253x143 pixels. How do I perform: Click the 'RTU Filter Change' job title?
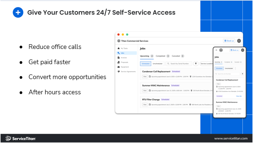coord(151,100)
